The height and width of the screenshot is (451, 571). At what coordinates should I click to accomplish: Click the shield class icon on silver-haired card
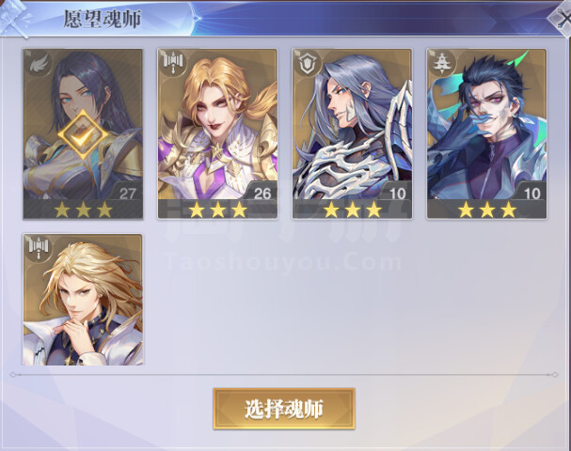(x=308, y=64)
